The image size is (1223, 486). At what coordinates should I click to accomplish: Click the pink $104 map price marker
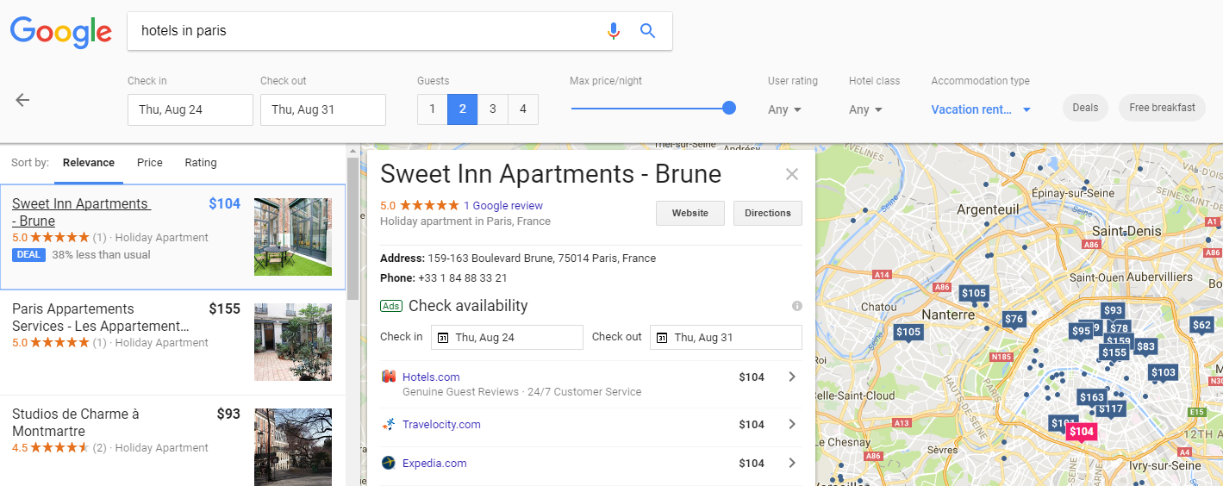(x=1081, y=432)
